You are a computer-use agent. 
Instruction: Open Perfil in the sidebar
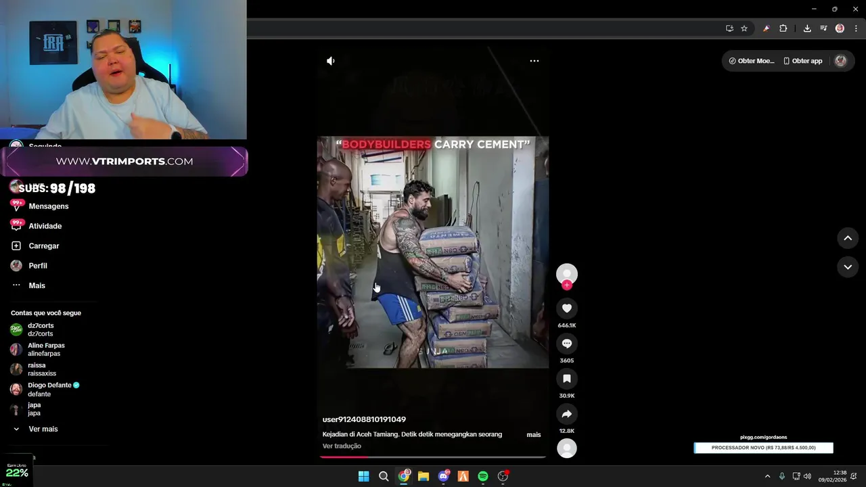38,266
